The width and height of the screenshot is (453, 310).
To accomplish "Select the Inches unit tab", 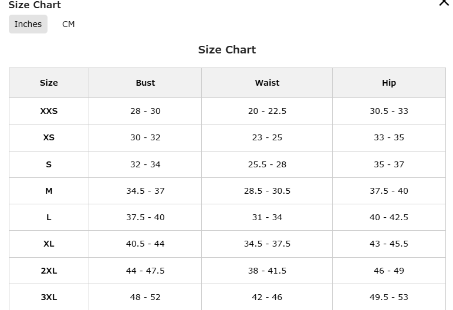I will tap(28, 24).
